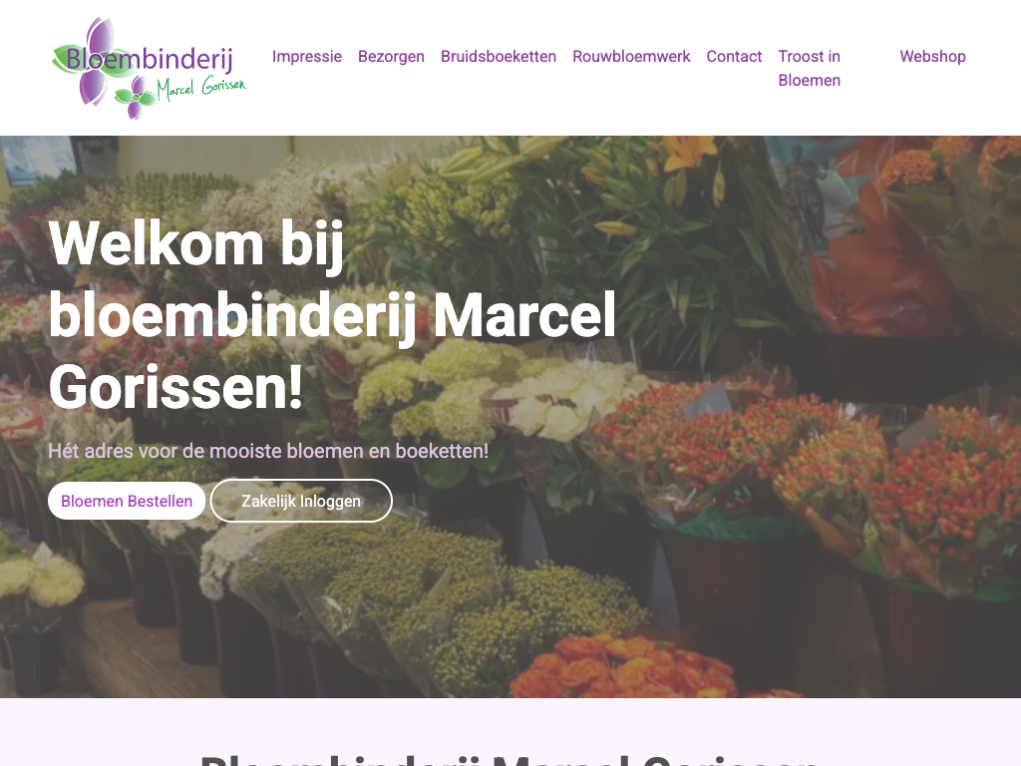Go to the Bezorgen page
The image size is (1021, 766).
[x=391, y=57]
